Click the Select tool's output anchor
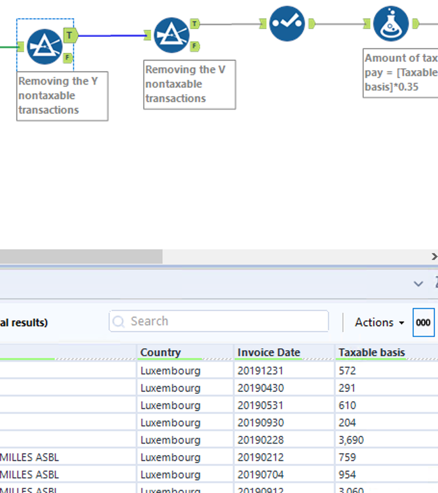The image size is (438, 493). (312, 23)
